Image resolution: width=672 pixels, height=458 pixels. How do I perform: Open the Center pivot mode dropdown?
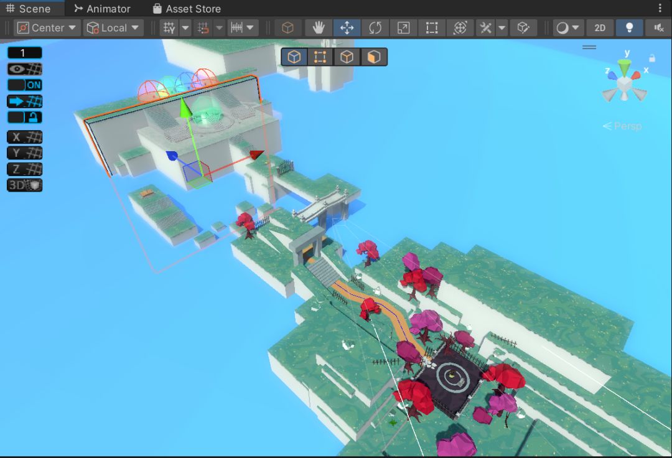pos(47,28)
